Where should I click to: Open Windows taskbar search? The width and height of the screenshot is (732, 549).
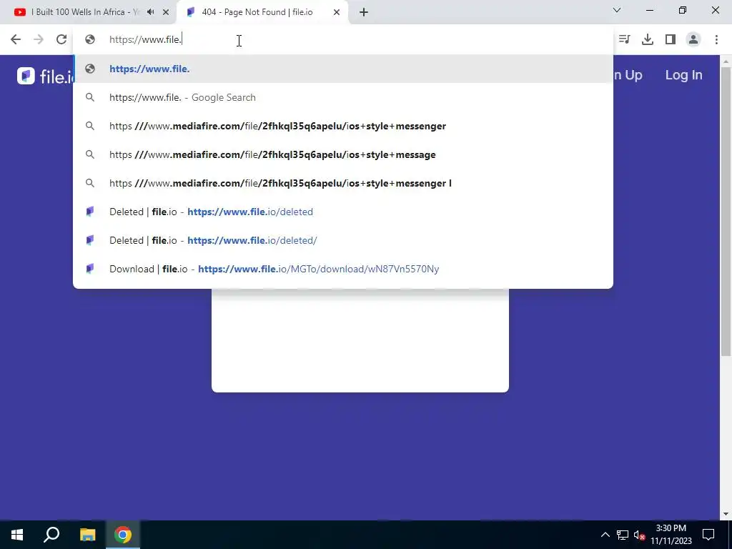[x=51, y=535]
